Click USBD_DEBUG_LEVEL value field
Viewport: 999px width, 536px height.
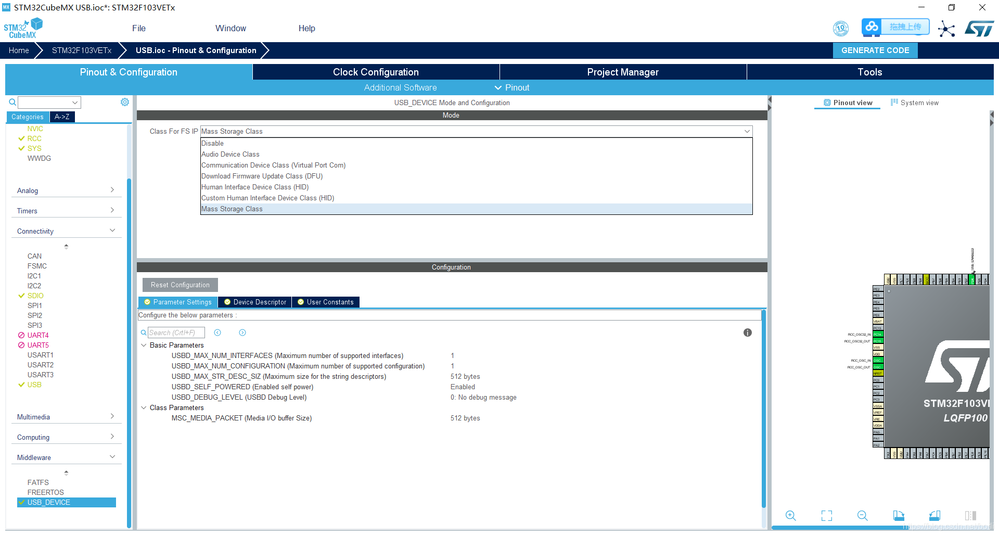coord(483,397)
